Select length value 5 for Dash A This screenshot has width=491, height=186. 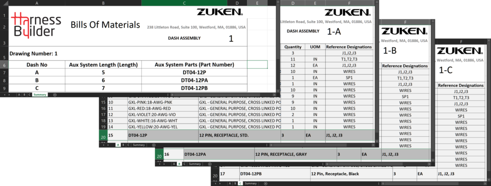(104, 73)
